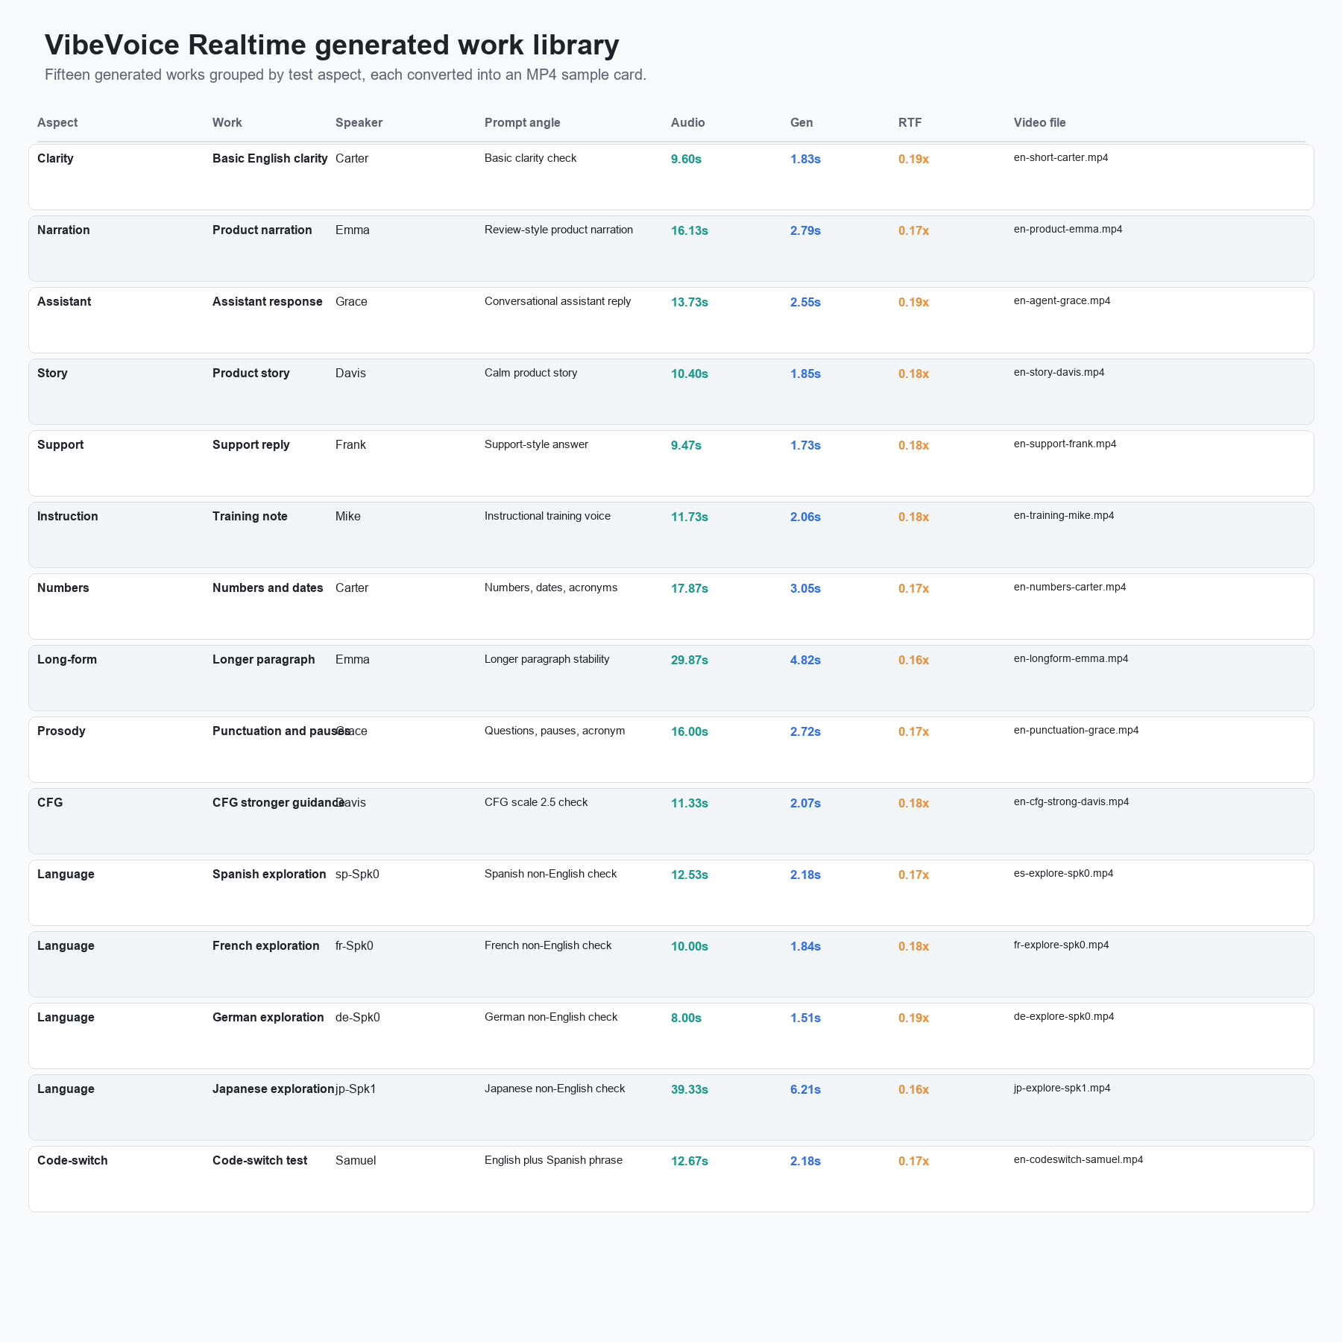Click the Work column header
The height and width of the screenshot is (1342, 1342).
pos(227,122)
